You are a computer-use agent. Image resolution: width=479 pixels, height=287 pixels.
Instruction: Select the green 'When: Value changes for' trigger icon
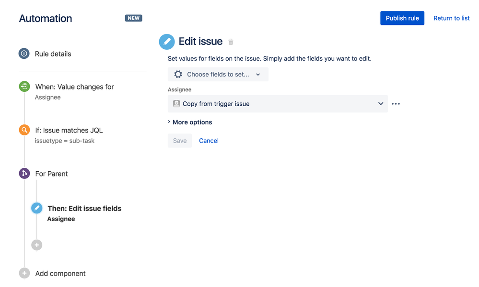coord(24,87)
